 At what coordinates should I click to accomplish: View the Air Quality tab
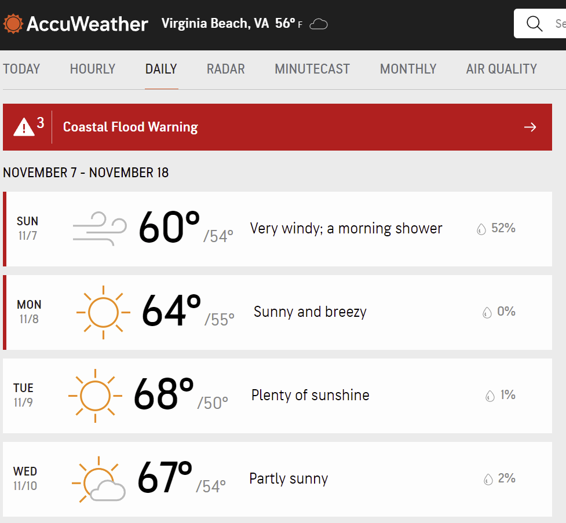pos(501,69)
